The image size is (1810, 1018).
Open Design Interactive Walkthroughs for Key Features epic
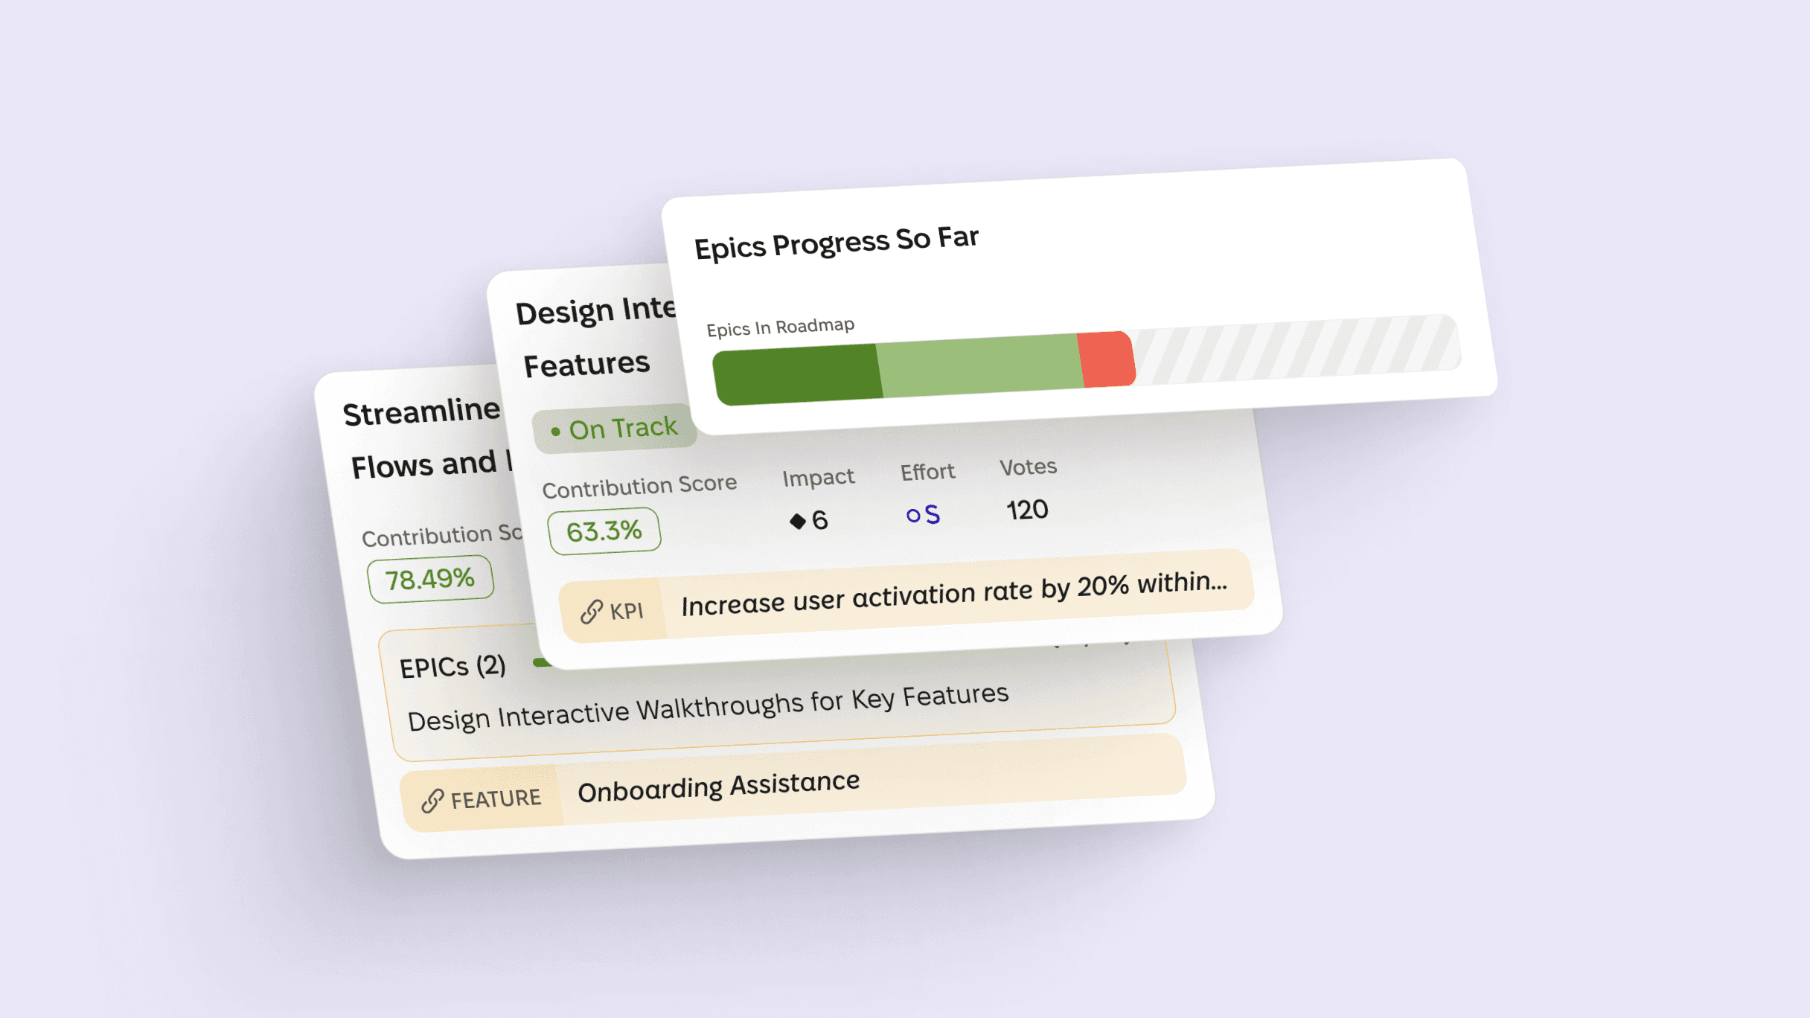(x=708, y=708)
